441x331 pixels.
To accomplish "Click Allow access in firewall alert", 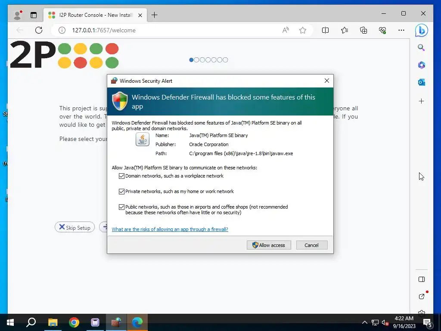I will (x=269, y=245).
